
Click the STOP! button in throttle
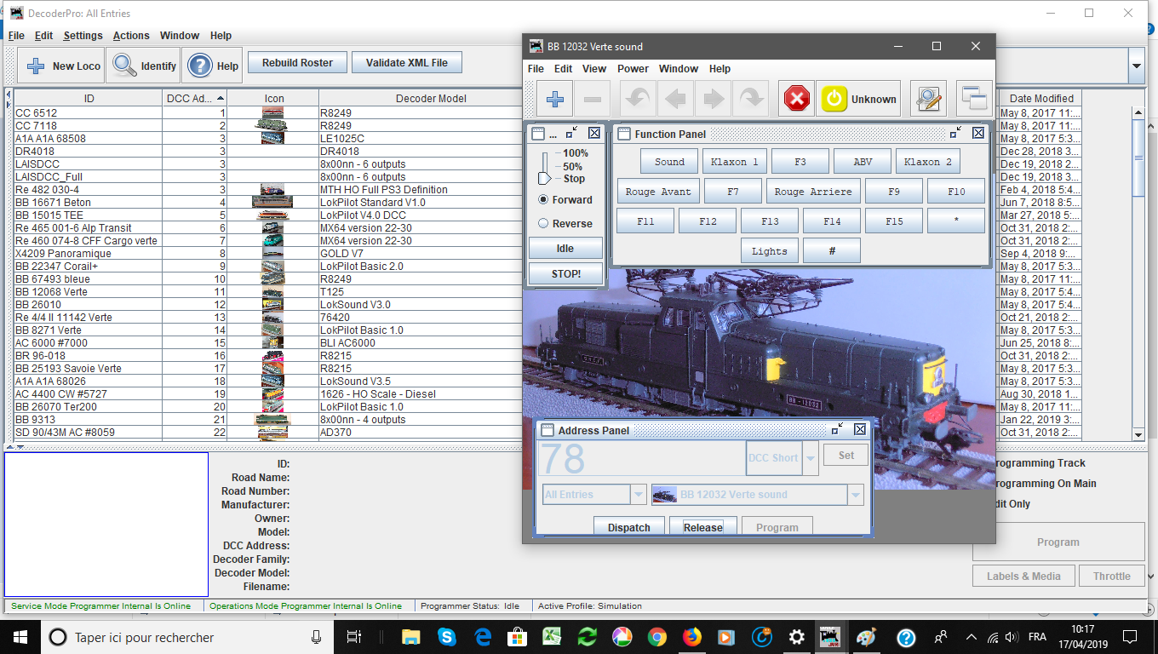[565, 274]
